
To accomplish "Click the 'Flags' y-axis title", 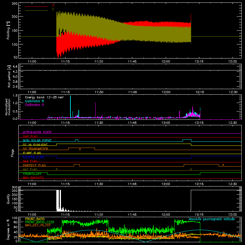I will [x=13, y=153].
